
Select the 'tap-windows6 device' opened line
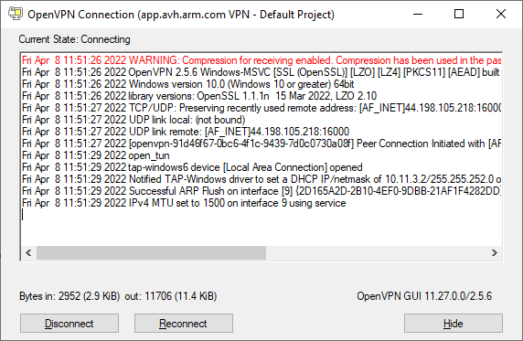point(192,167)
